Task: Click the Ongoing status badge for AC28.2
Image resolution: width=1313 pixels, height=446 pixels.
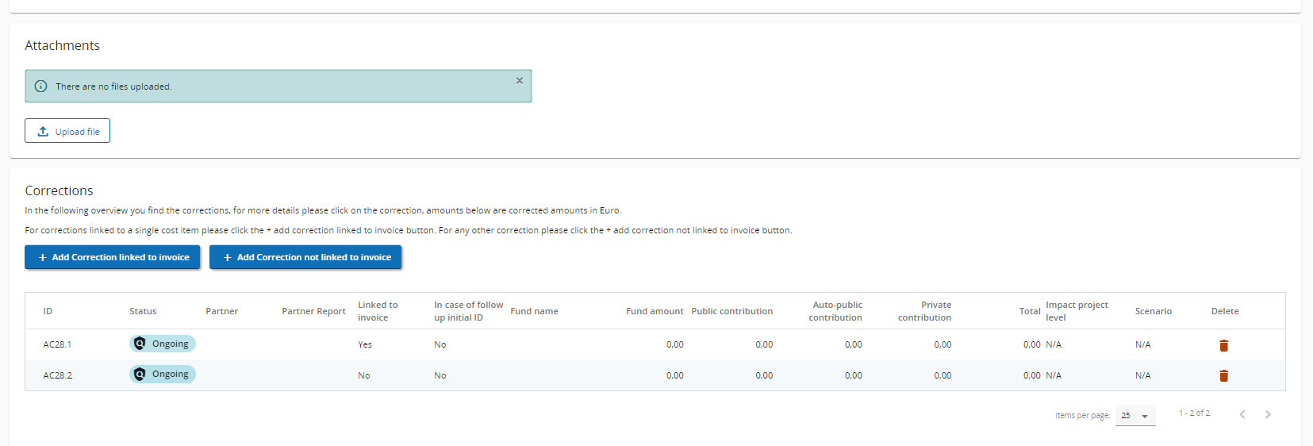Action: click(163, 375)
